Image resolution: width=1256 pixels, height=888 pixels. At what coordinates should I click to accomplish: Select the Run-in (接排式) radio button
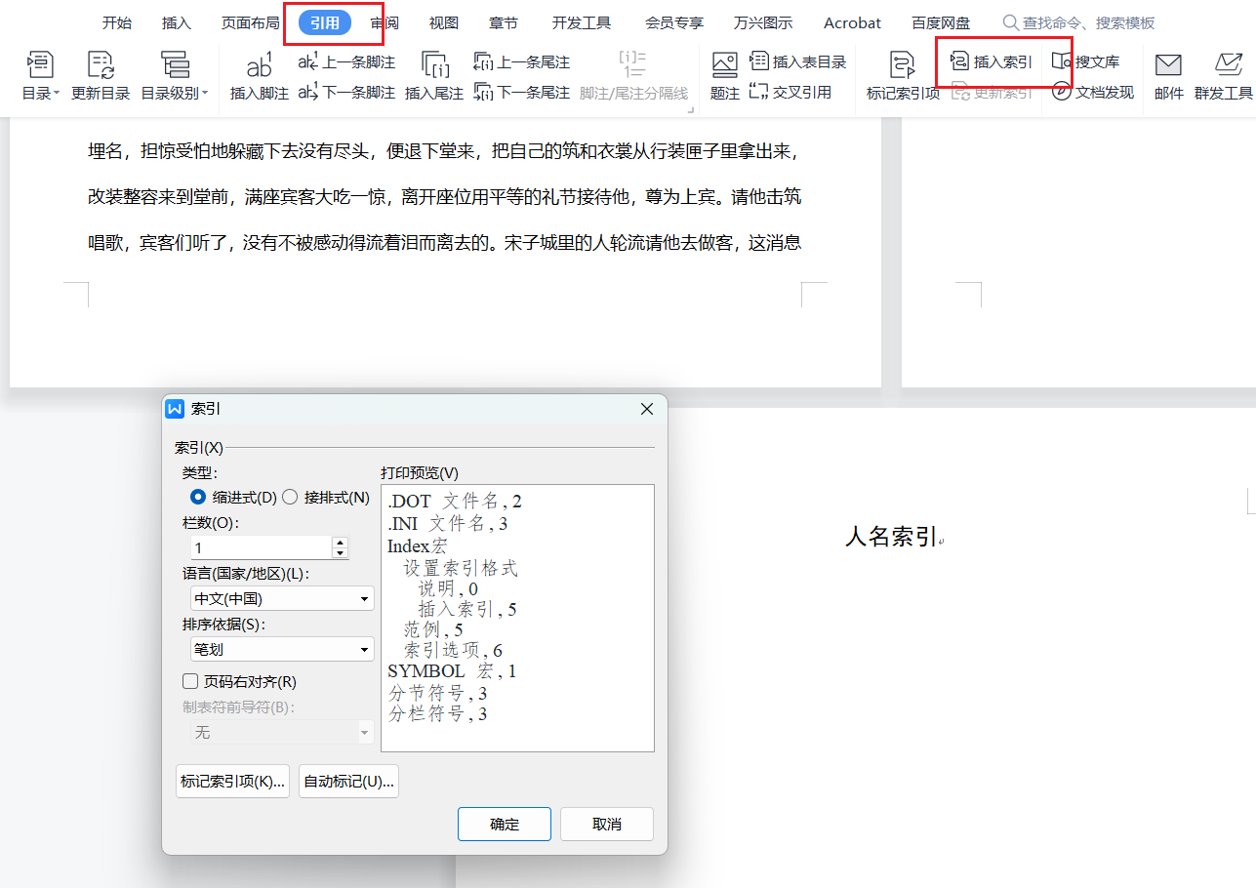click(290, 498)
